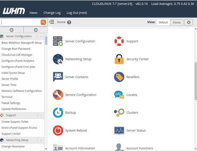Click the lifebuoy button beside Classic view

pyautogui.click(x=188, y=22)
